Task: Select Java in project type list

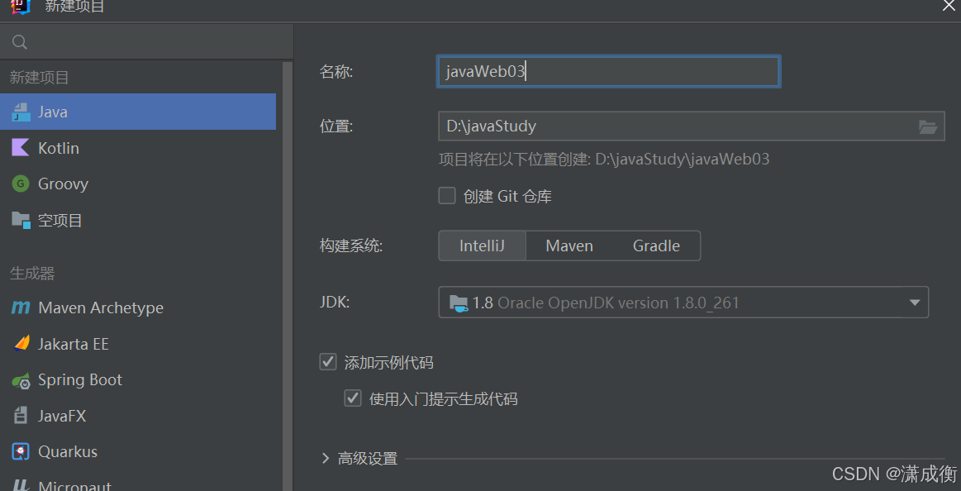Action: [138, 112]
